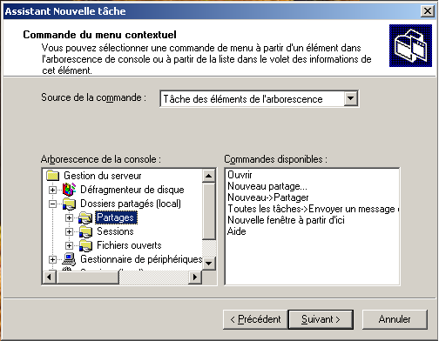The height and width of the screenshot is (341, 439).
Task: Click the Sessions folder icon
Action: (85, 231)
